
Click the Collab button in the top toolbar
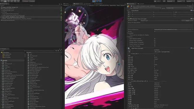click(x=158, y=1)
